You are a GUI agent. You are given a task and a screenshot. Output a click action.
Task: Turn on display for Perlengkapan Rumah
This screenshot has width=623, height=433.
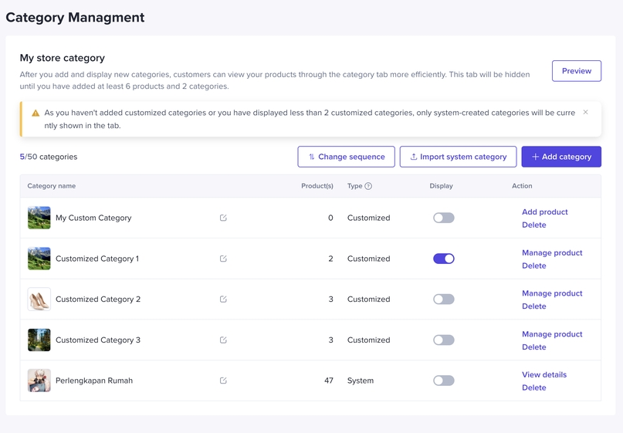(x=443, y=381)
